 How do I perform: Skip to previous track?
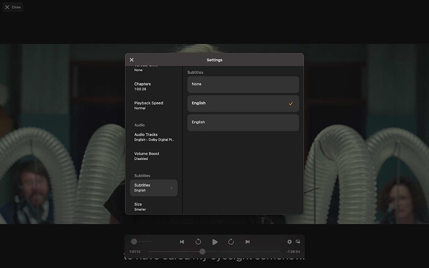182,242
